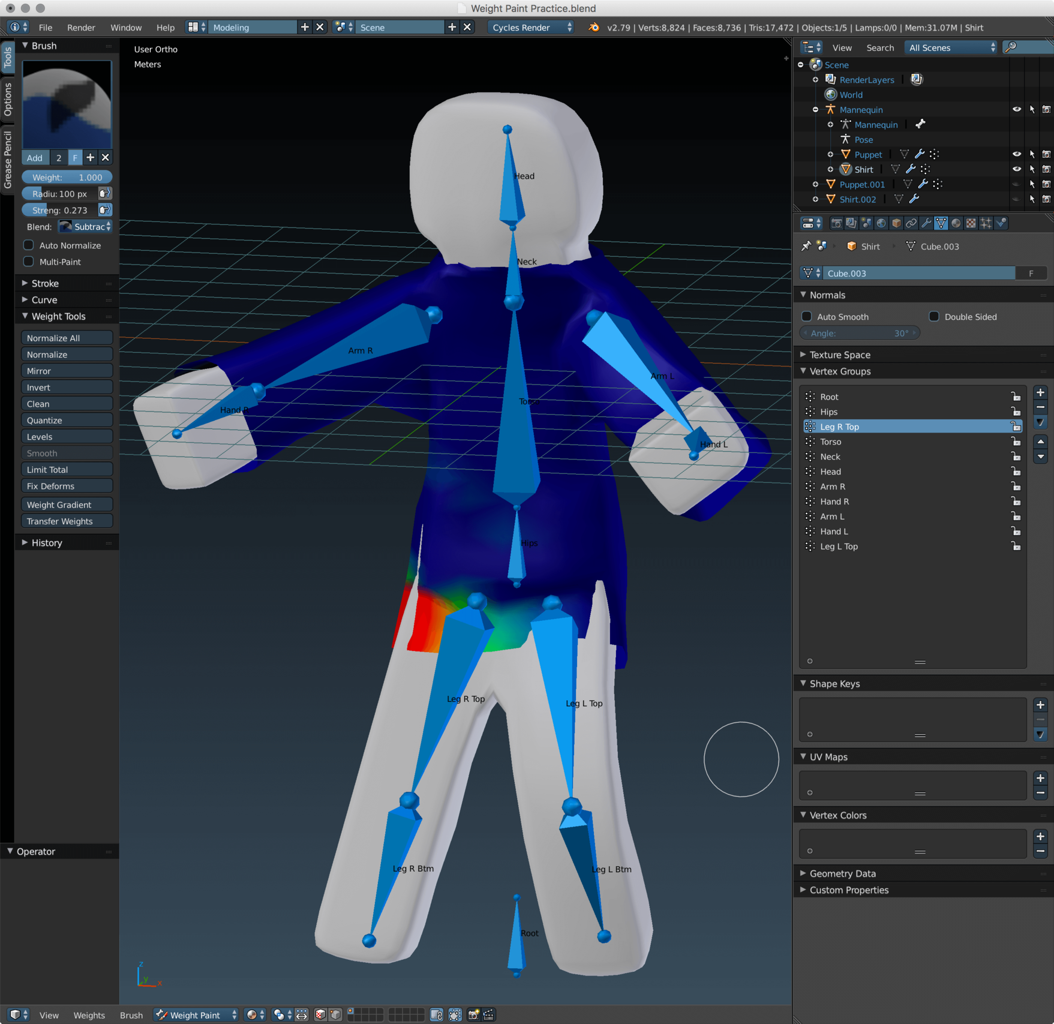Viewport: 1054px width, 1024px height.
Task: Open the Window menu
Action: (126, 28)
